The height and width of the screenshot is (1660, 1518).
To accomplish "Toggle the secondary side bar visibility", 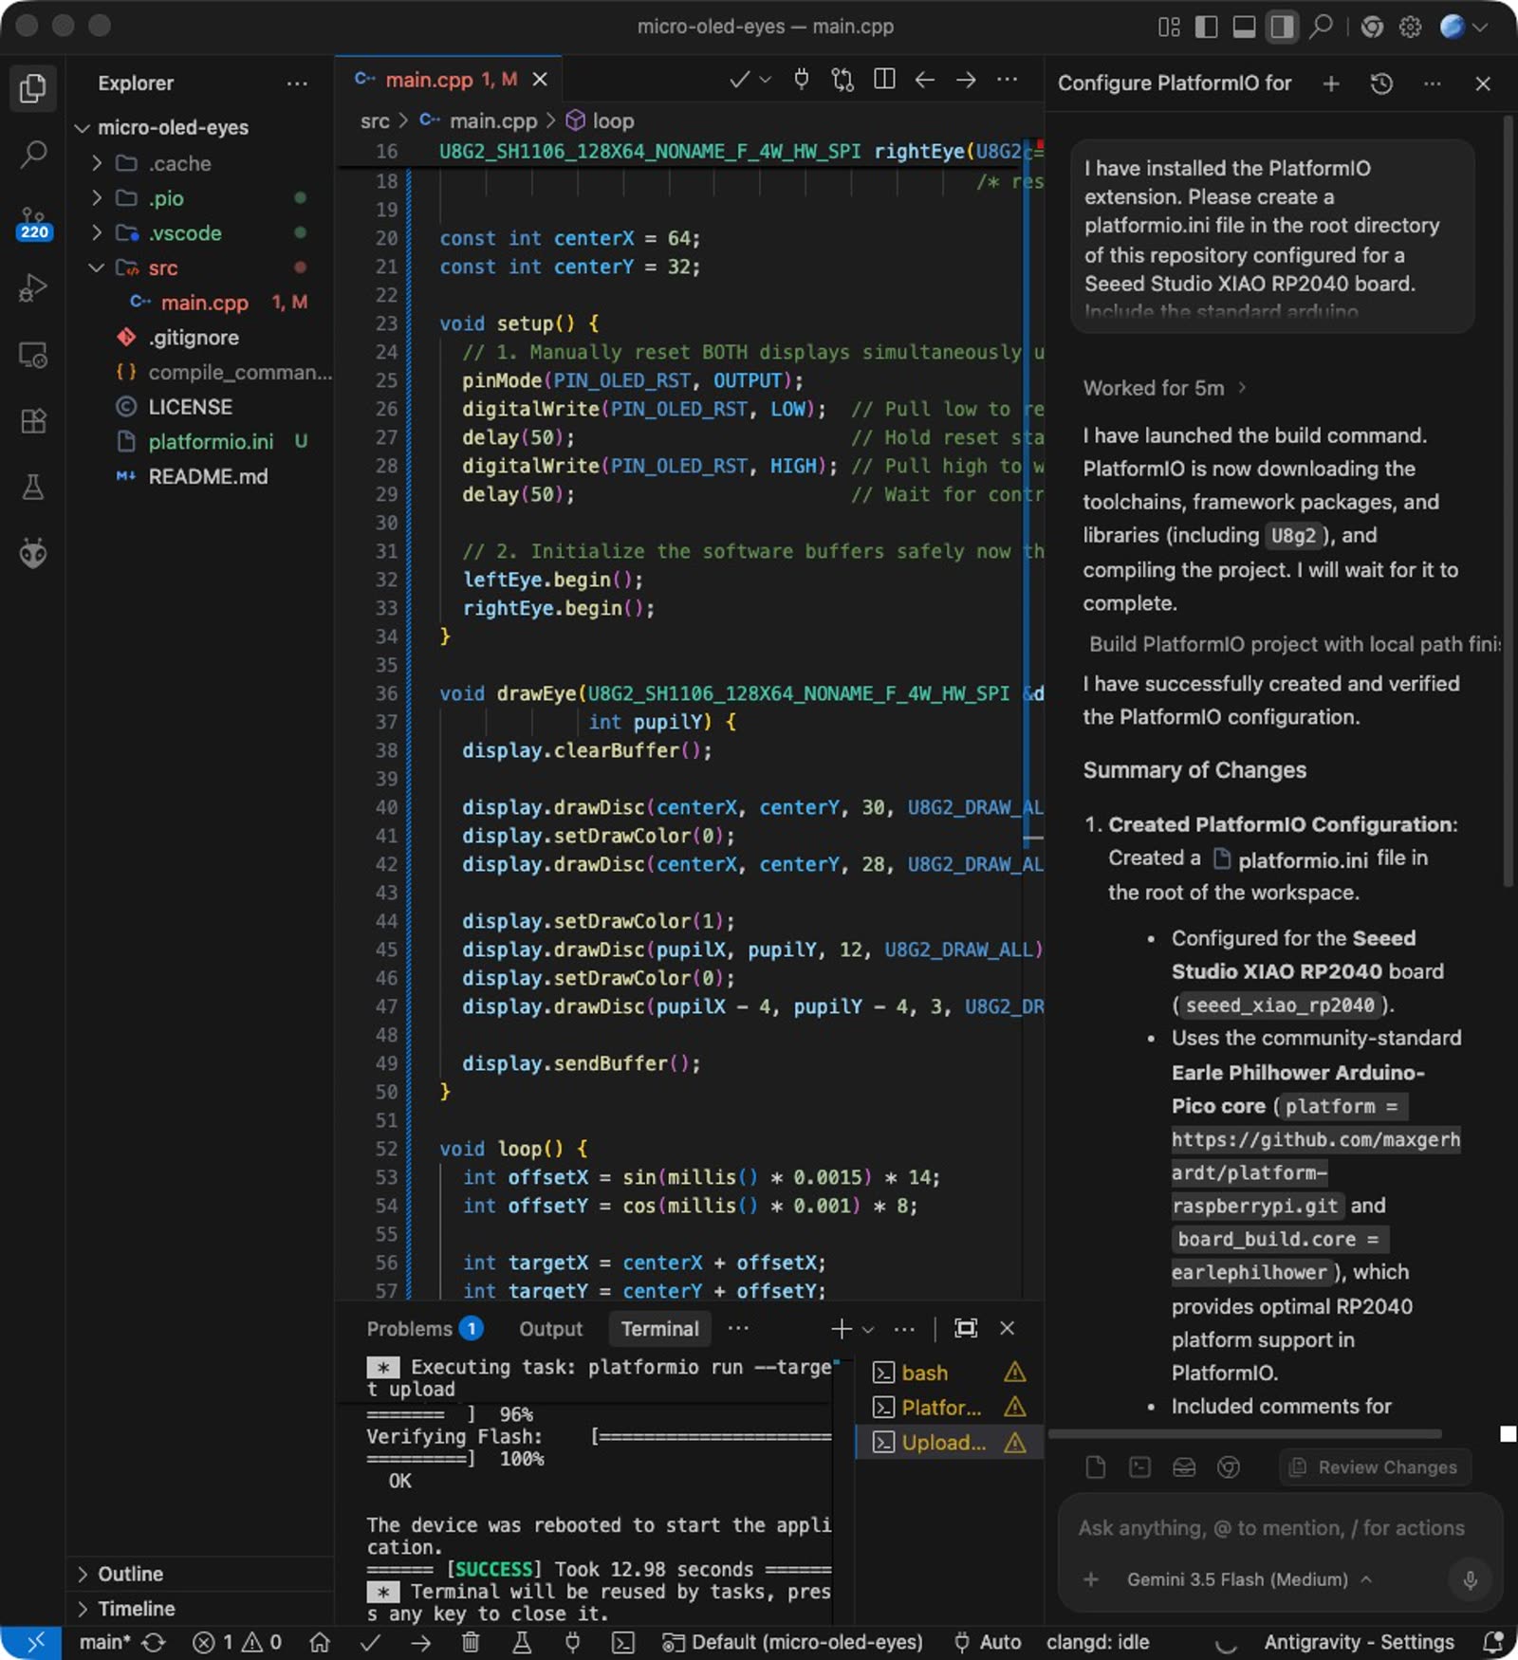I will (1282, 27).
